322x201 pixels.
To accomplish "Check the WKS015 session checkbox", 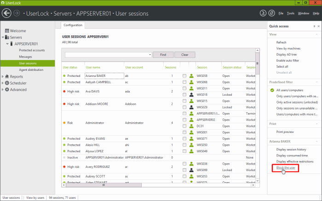I will [x=184, y=101].
